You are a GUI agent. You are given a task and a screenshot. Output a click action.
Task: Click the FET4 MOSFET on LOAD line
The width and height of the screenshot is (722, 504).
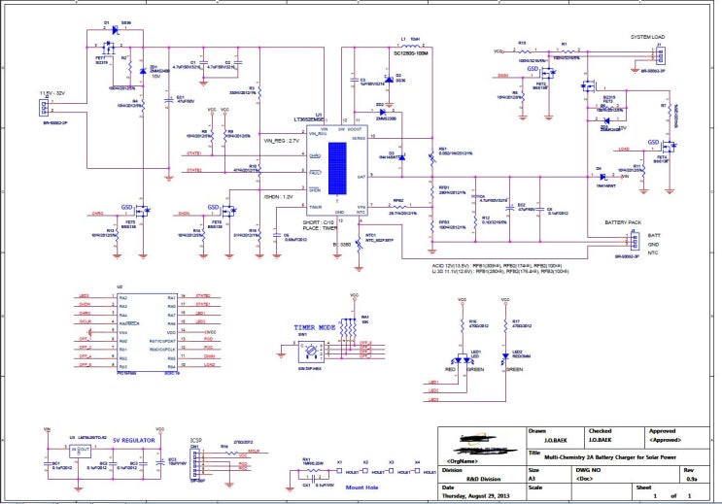pos(669,147)
